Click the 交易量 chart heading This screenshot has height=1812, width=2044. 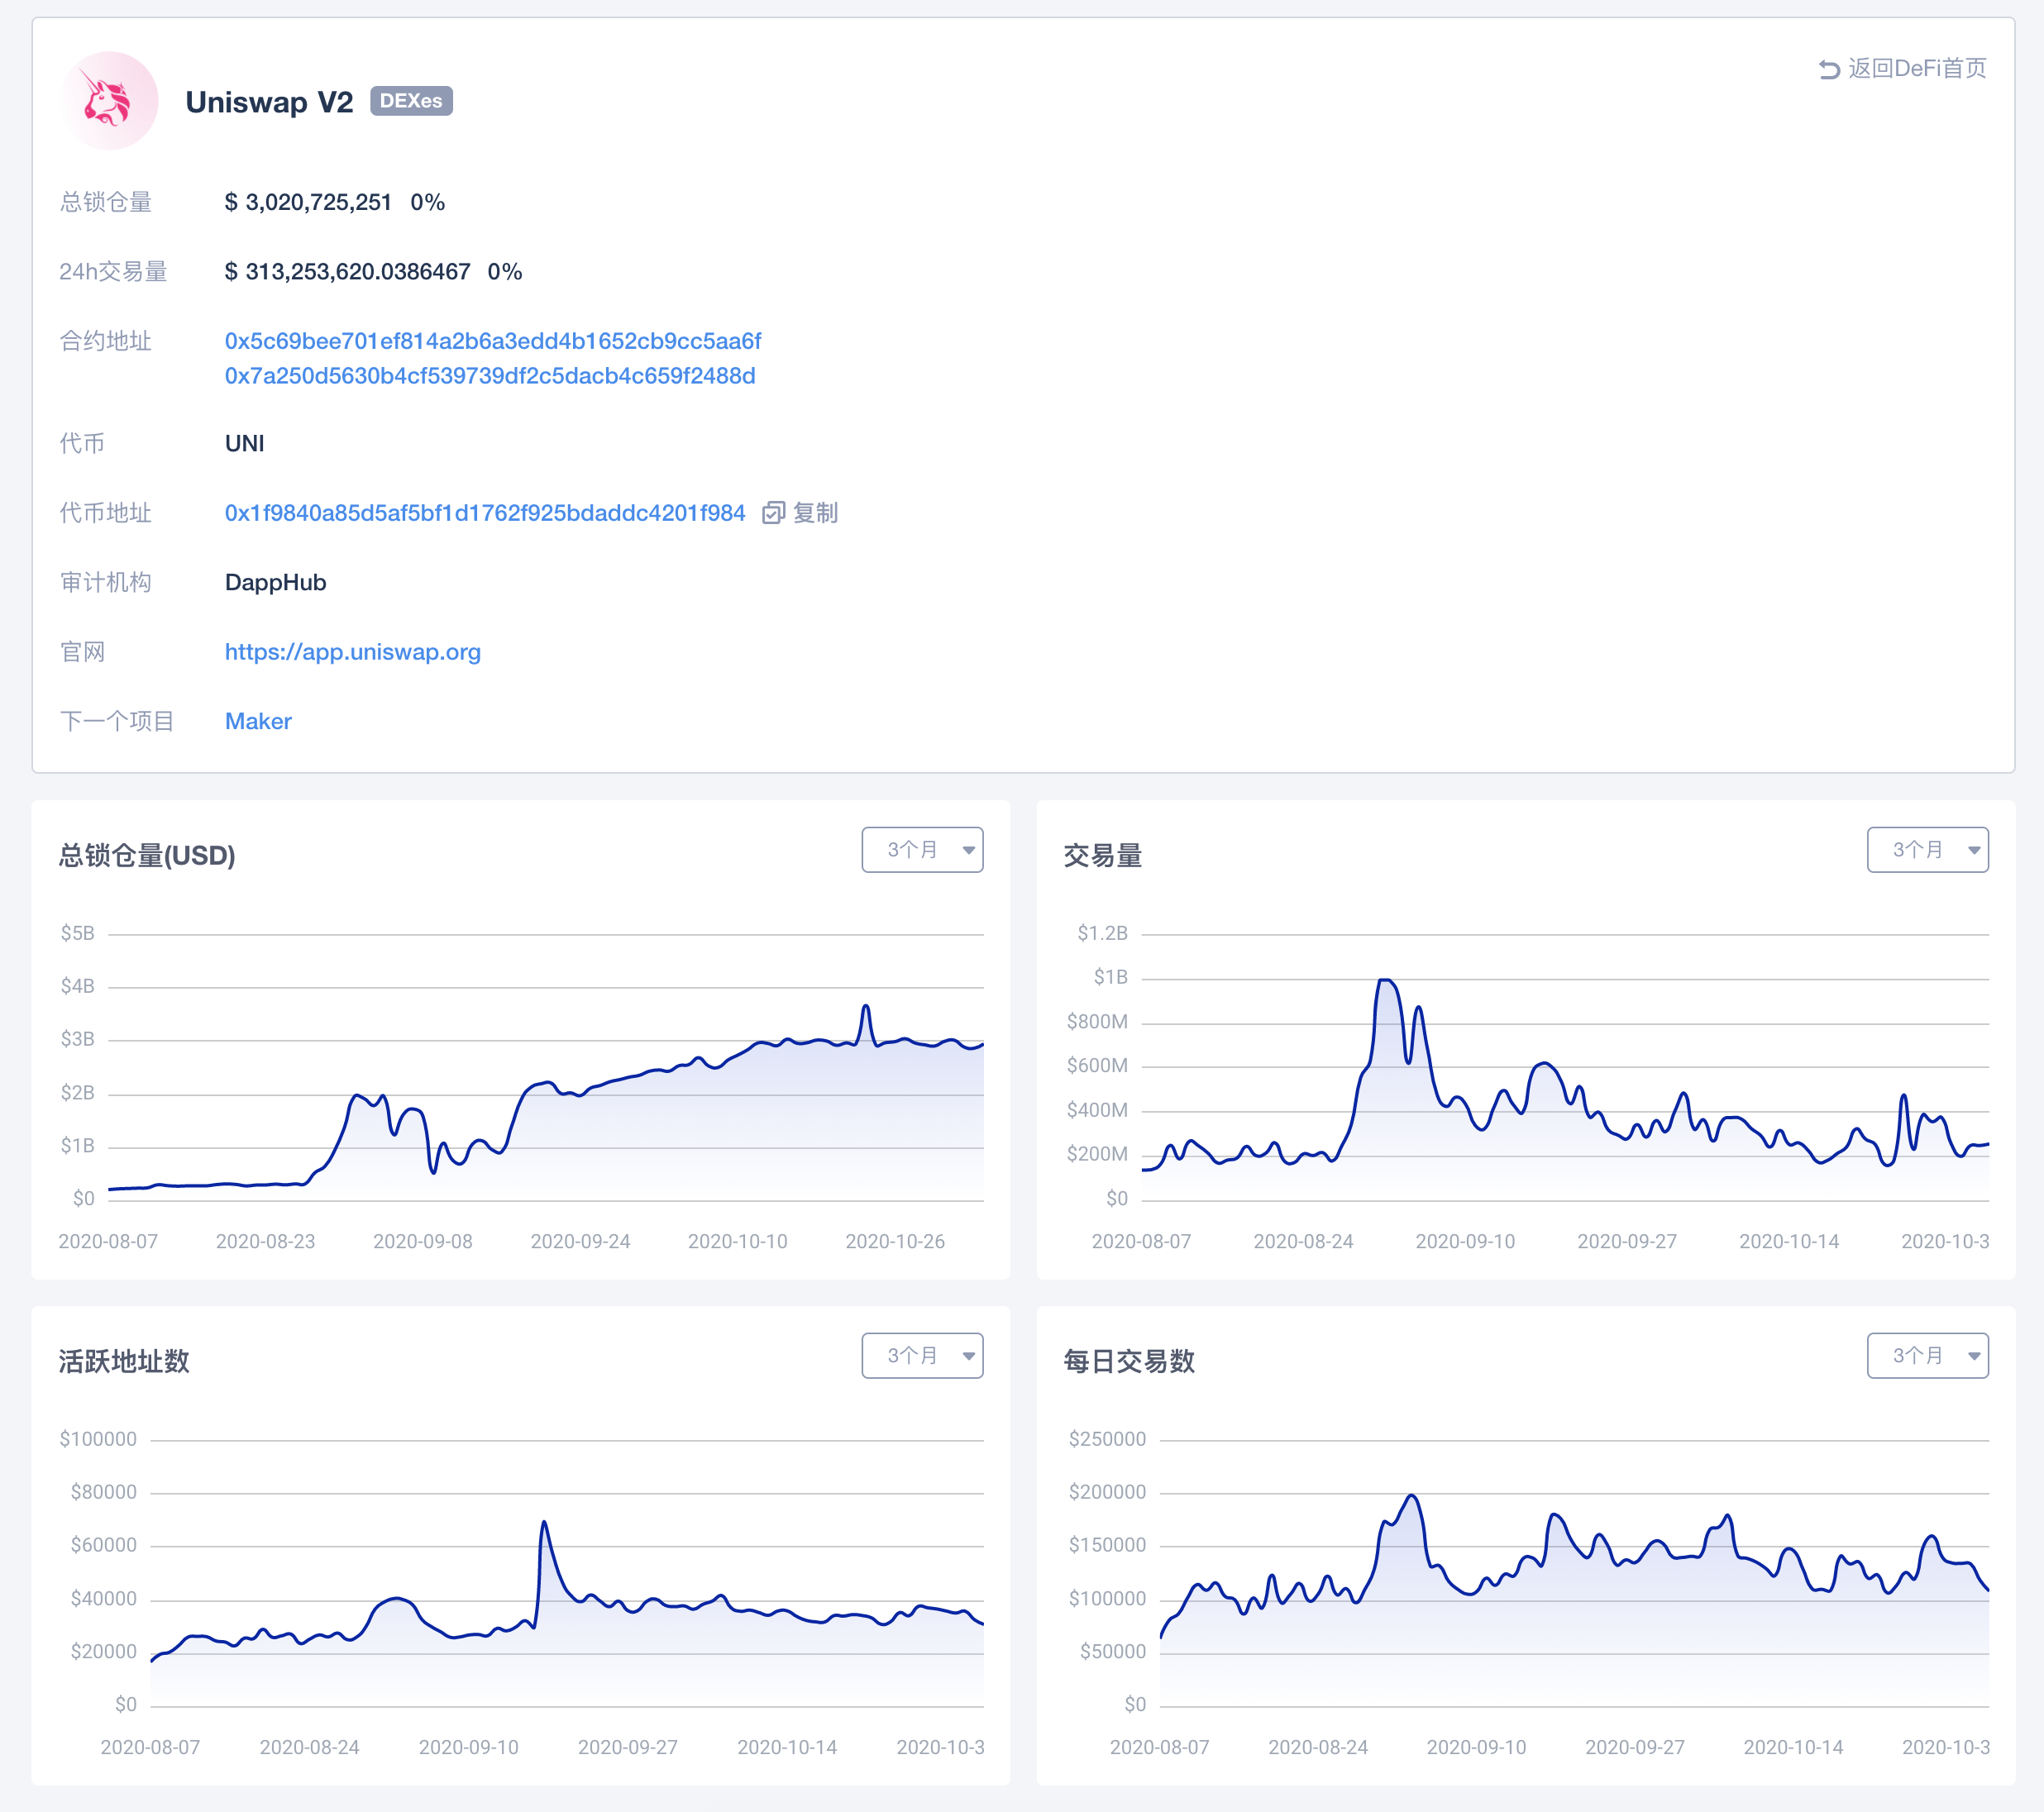tap(1103, 856)
